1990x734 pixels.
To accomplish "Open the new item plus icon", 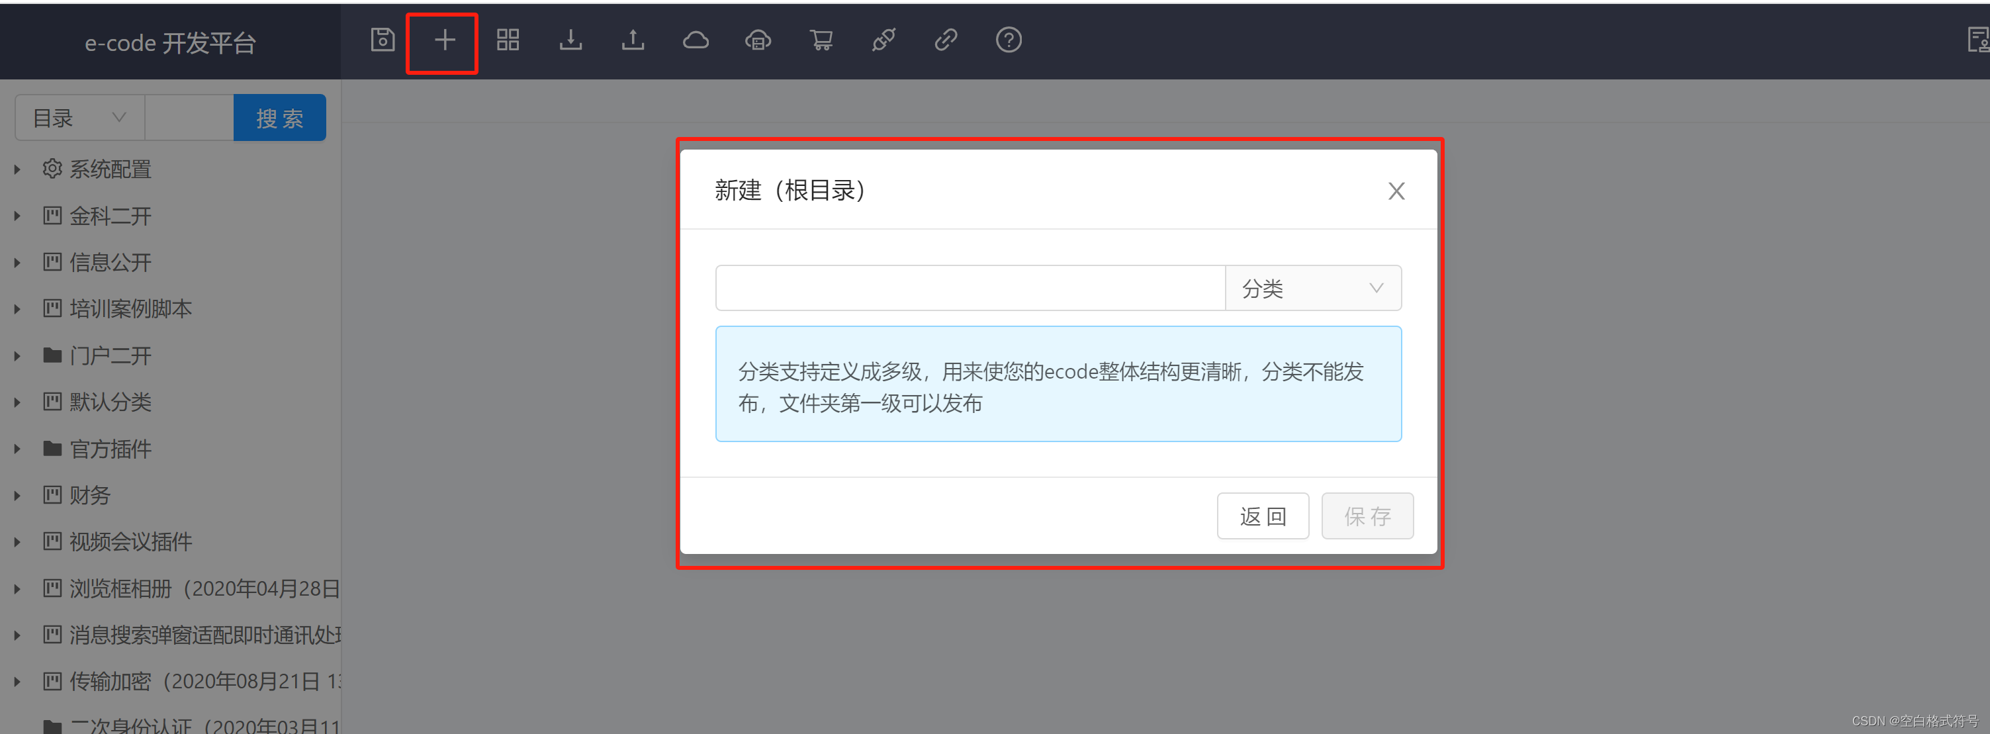I will pyautogui.click(x=441, y=41).
